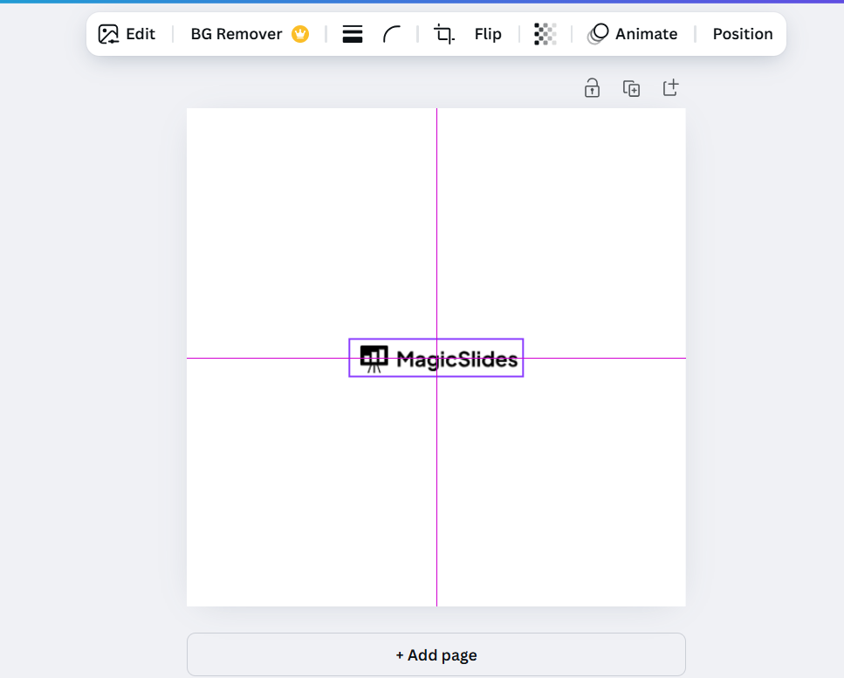The height and width of the screenshot is (678, 844).
Task: Click the + Add page button
Action: pos(436,654)
